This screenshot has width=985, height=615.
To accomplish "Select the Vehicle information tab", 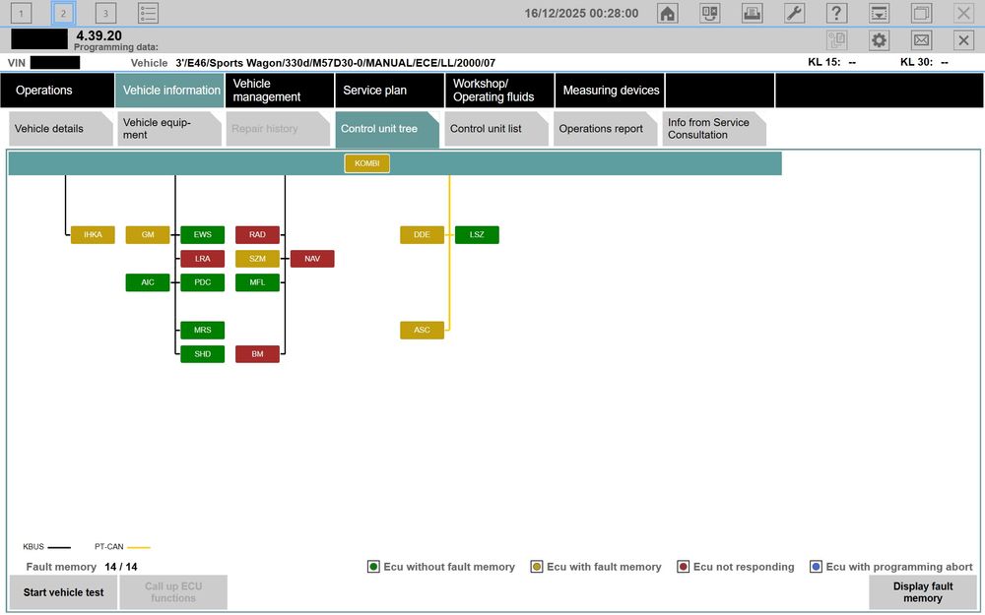I will [x=169, y=91].
